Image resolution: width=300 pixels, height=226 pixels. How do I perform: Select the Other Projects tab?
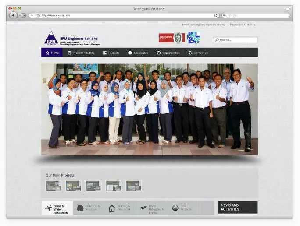point(183,208)
